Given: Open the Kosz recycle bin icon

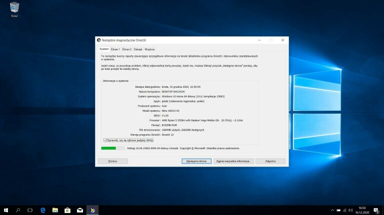Looking at the screenshot, I should [14, 10].
